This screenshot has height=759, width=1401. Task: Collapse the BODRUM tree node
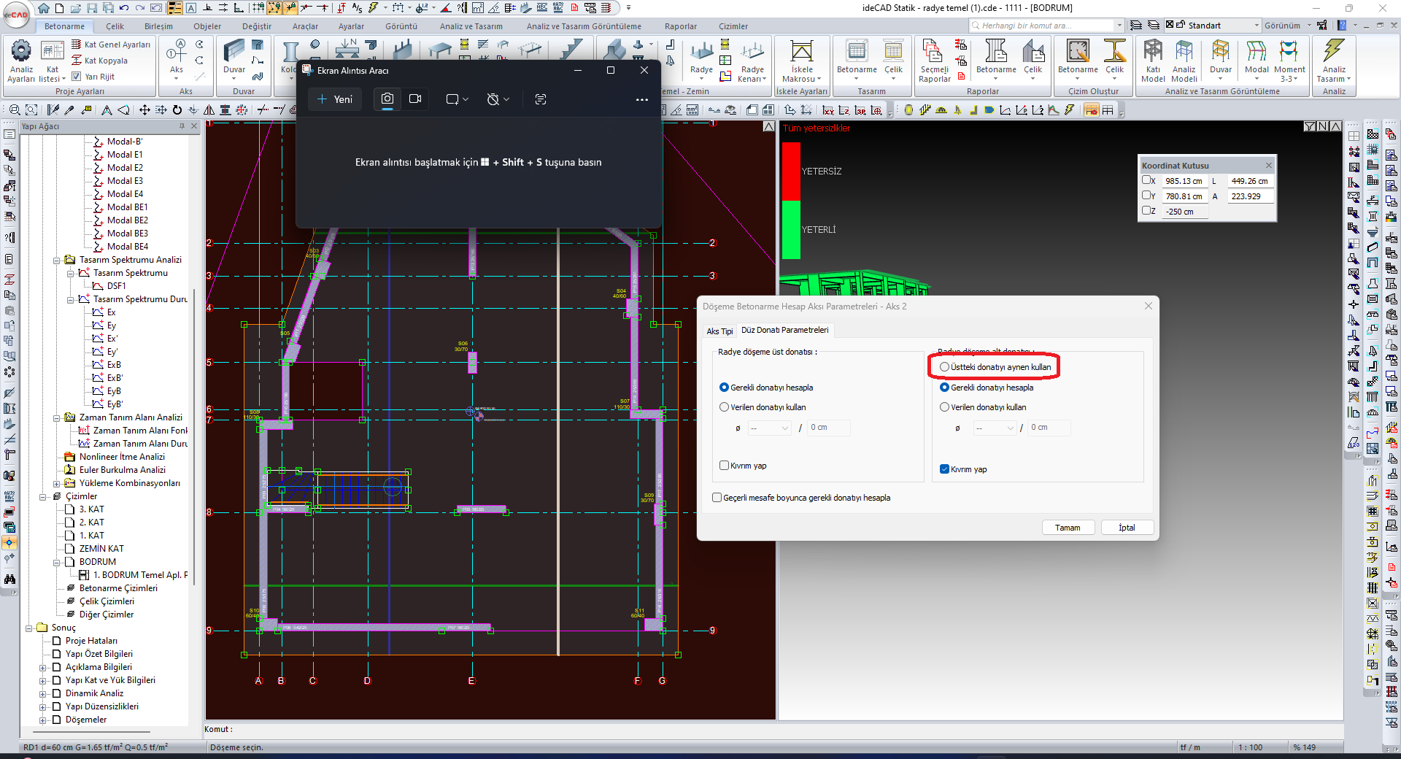coord(57,562)
